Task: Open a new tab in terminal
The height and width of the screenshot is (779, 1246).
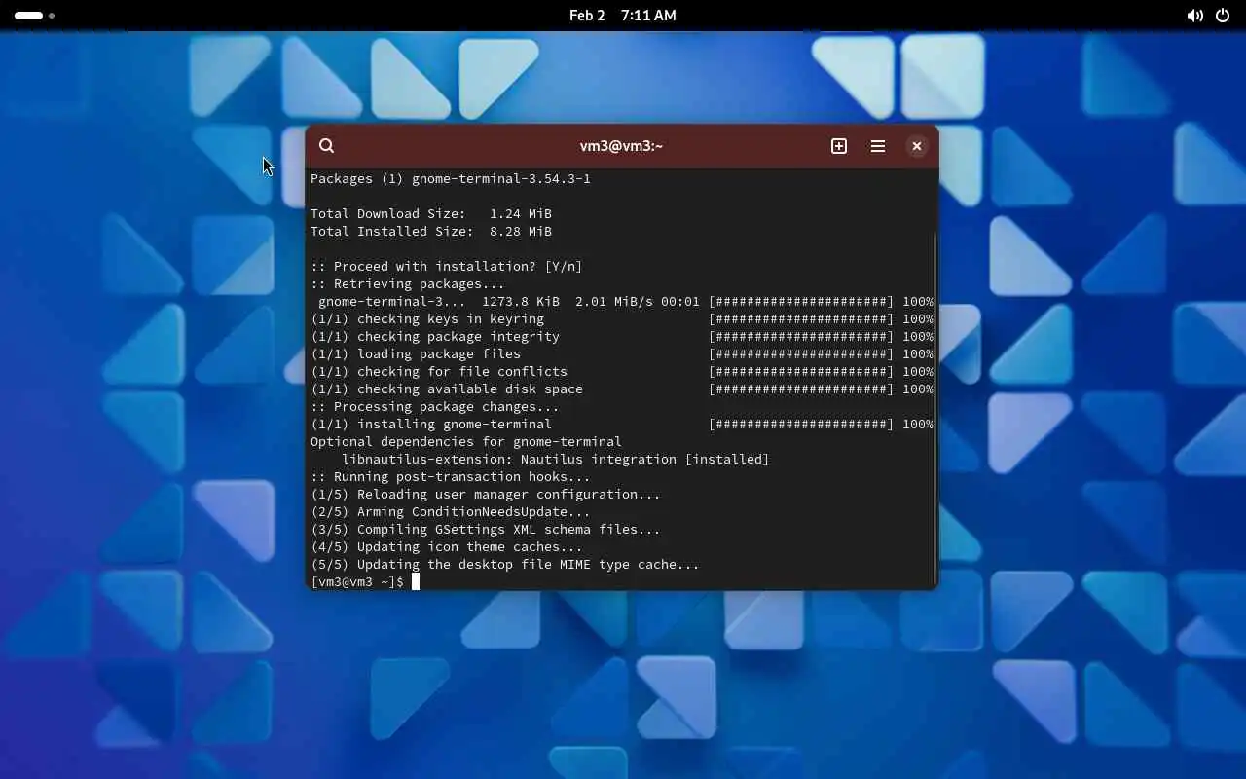Action: point(839,146)
